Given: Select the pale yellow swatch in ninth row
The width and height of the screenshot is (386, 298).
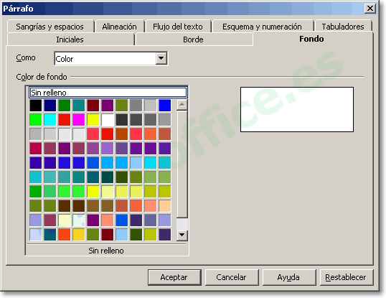Looking at the screenshot, I should tap(65, 220).
